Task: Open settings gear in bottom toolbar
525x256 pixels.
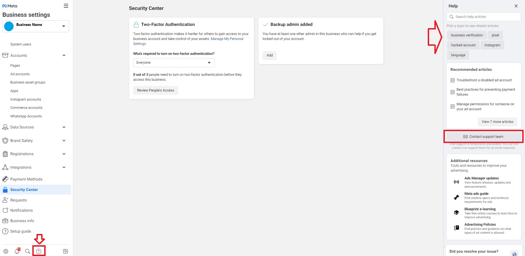Action: point(6,251)
